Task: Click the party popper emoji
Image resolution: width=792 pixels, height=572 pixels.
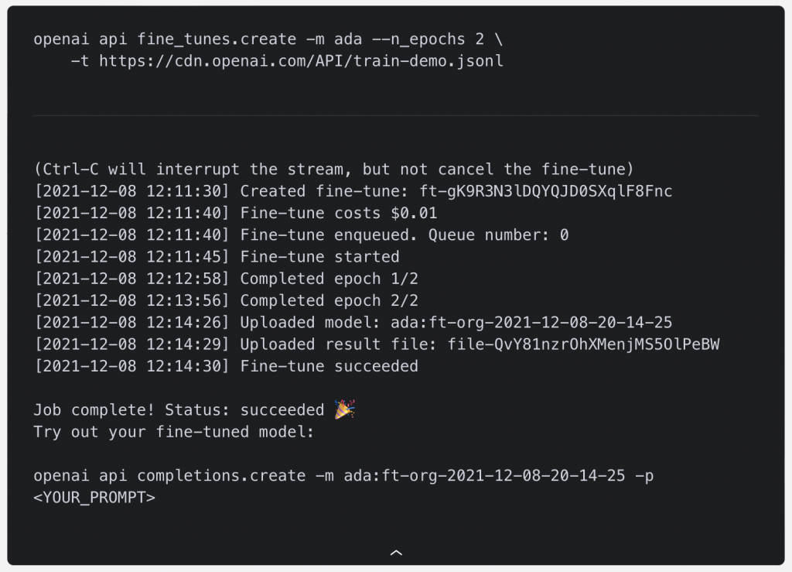Action: click(x=344, y=409)
